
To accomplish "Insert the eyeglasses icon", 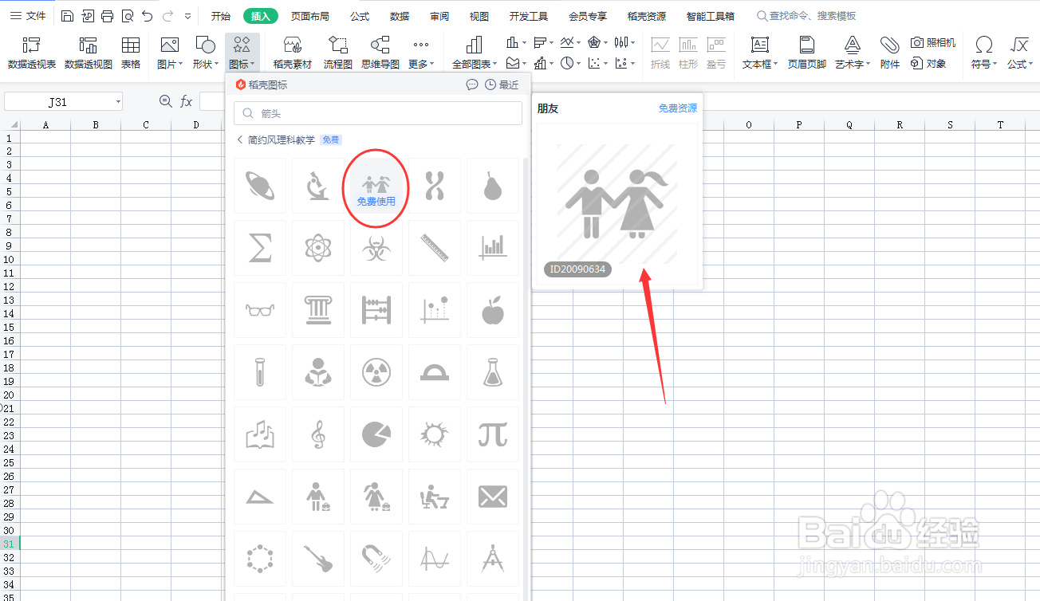I will (x=260, y=310).
